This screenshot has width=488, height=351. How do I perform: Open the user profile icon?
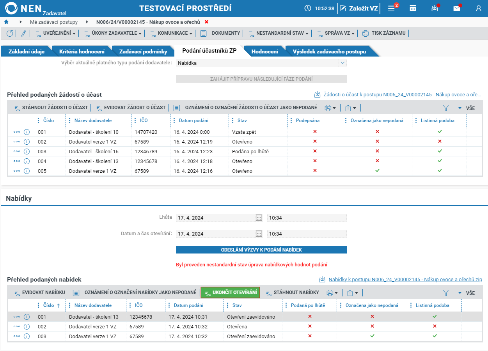click(479, 8)
